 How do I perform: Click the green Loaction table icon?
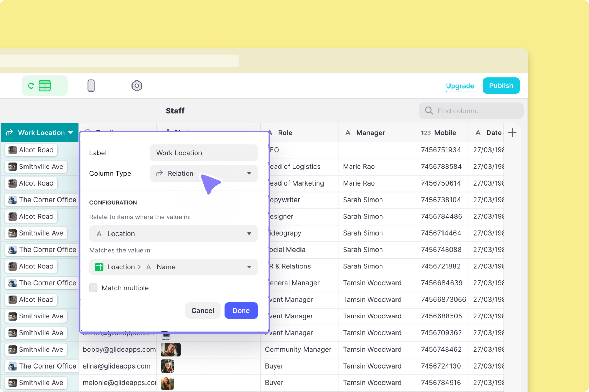pos(99,267)
